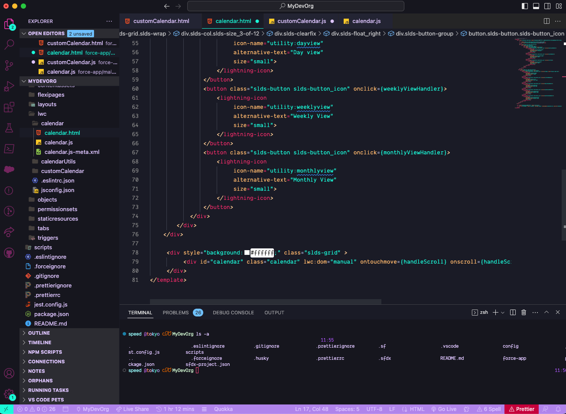Image resolution: width=566 pixels, height=414 pixels.
Task: Open the Extensions view
Action: click(10, 107)
